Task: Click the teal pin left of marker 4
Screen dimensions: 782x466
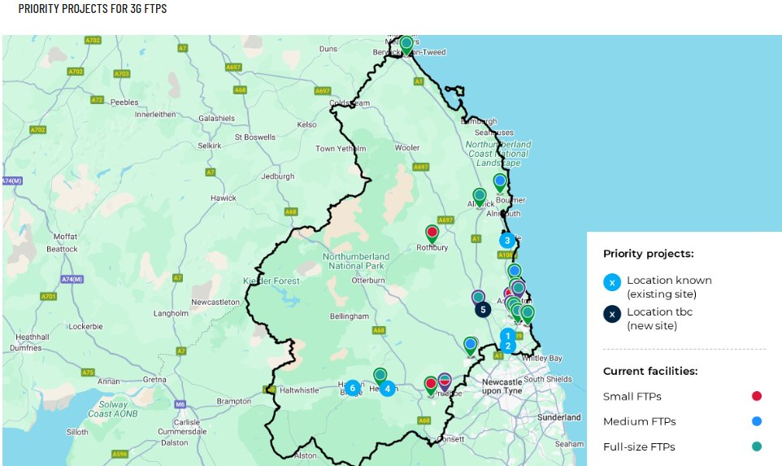Action: [380, 377]
